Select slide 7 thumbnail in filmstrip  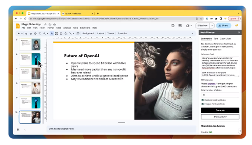tap(30, 73)
